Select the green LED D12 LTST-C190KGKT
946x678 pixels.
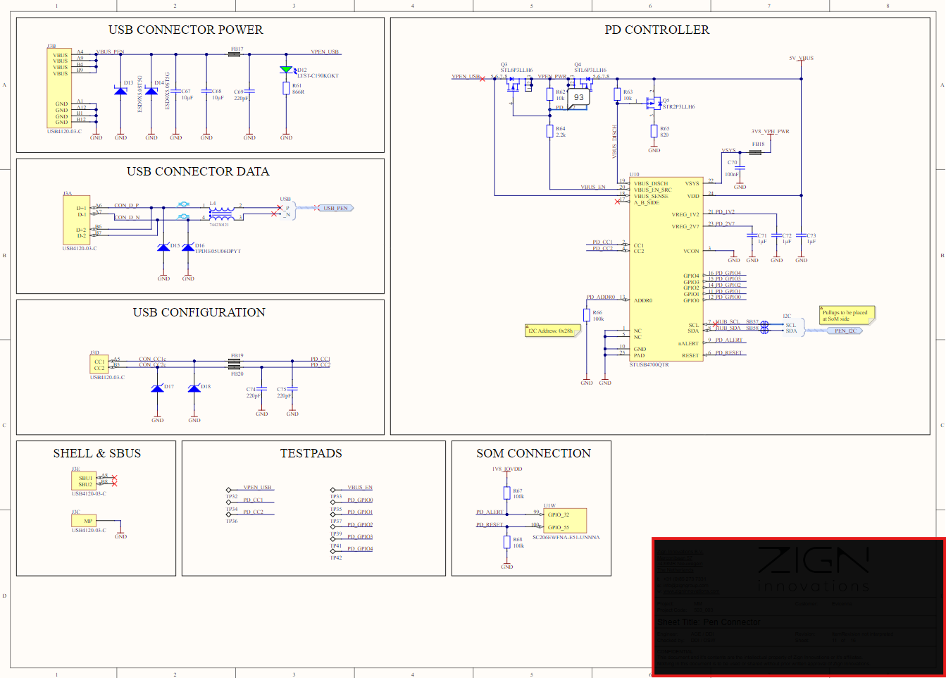pyautogui.click(x=286, y=70)
